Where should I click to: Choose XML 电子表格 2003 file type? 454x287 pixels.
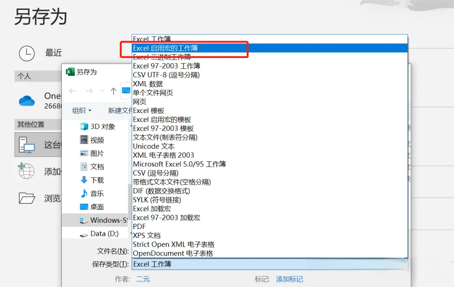269,155
